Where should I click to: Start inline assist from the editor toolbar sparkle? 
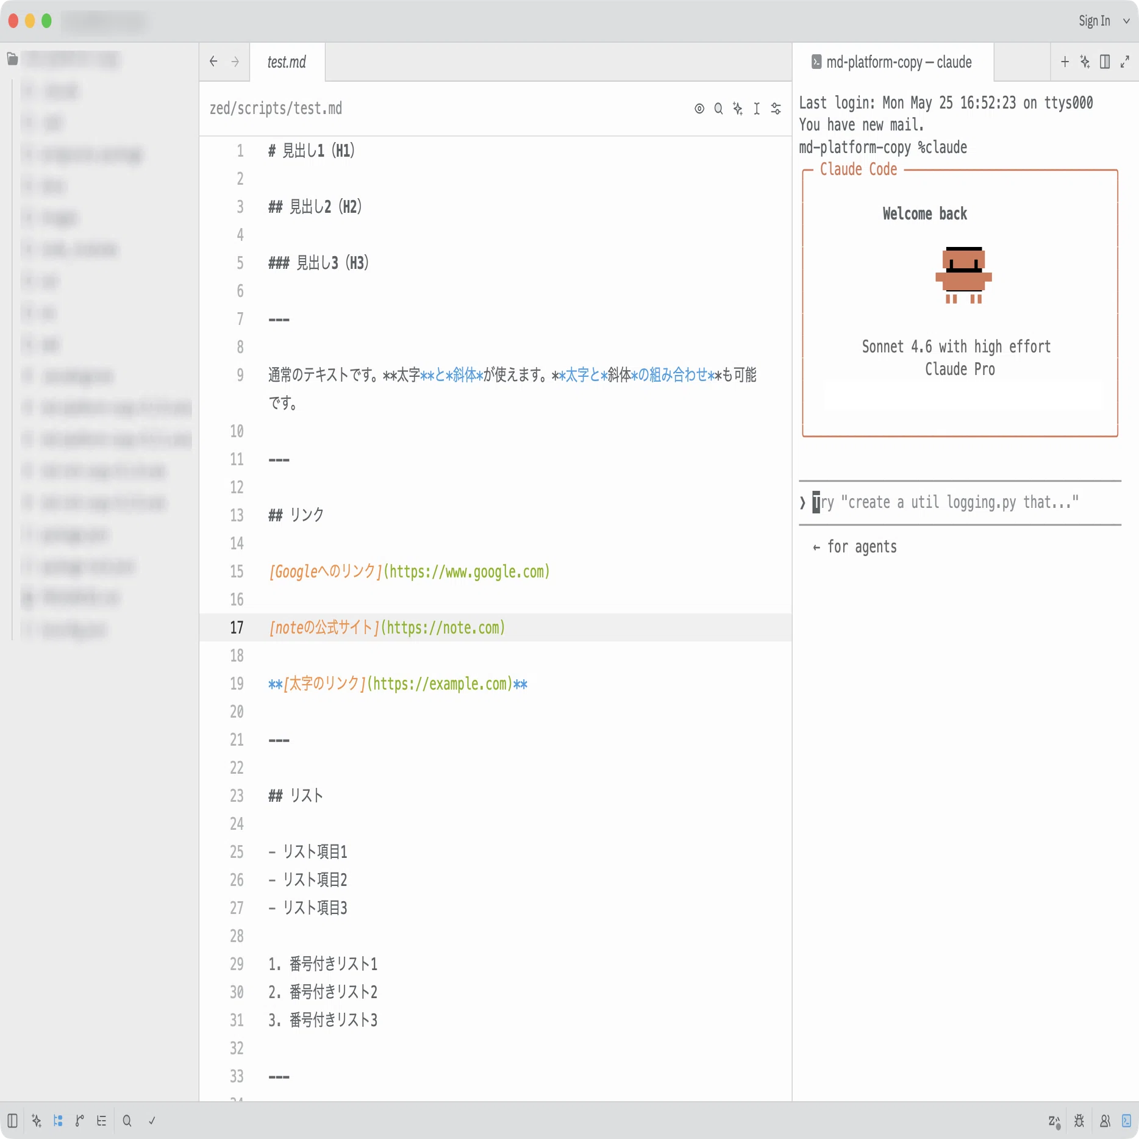tap(738, 109)
